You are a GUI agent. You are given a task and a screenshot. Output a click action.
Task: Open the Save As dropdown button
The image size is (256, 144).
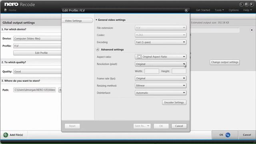(x=142, y=126)
